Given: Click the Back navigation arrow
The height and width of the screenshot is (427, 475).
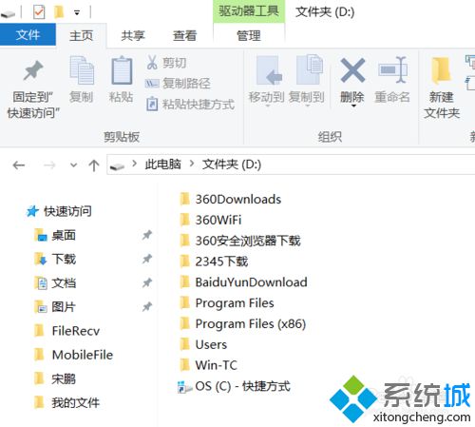Looking at the screenshot, I should (x=19, y=165).
